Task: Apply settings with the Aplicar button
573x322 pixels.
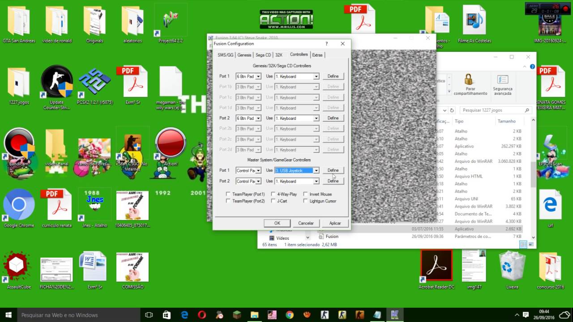Action: [x=335, y=223]
